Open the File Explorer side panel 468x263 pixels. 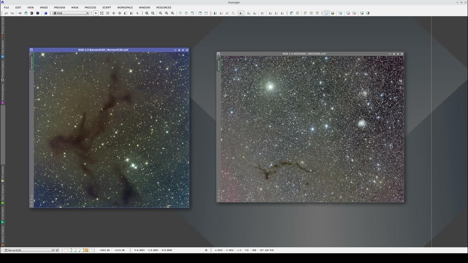(x=3, y=174)
